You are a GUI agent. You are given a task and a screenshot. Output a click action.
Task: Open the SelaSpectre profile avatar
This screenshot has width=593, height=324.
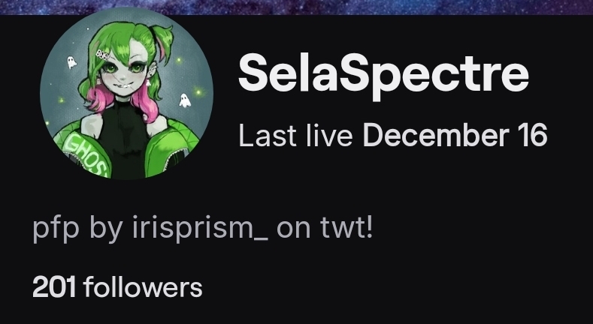[x=127, y=93]
